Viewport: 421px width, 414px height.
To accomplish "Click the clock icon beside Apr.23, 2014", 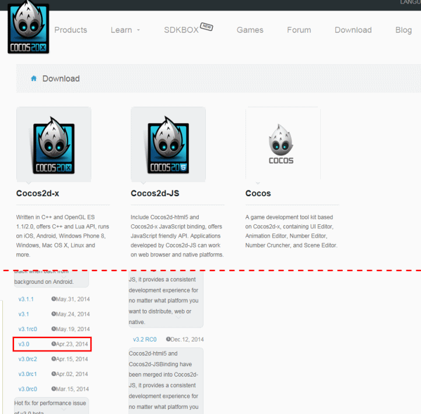I will (x=54, y=344).
